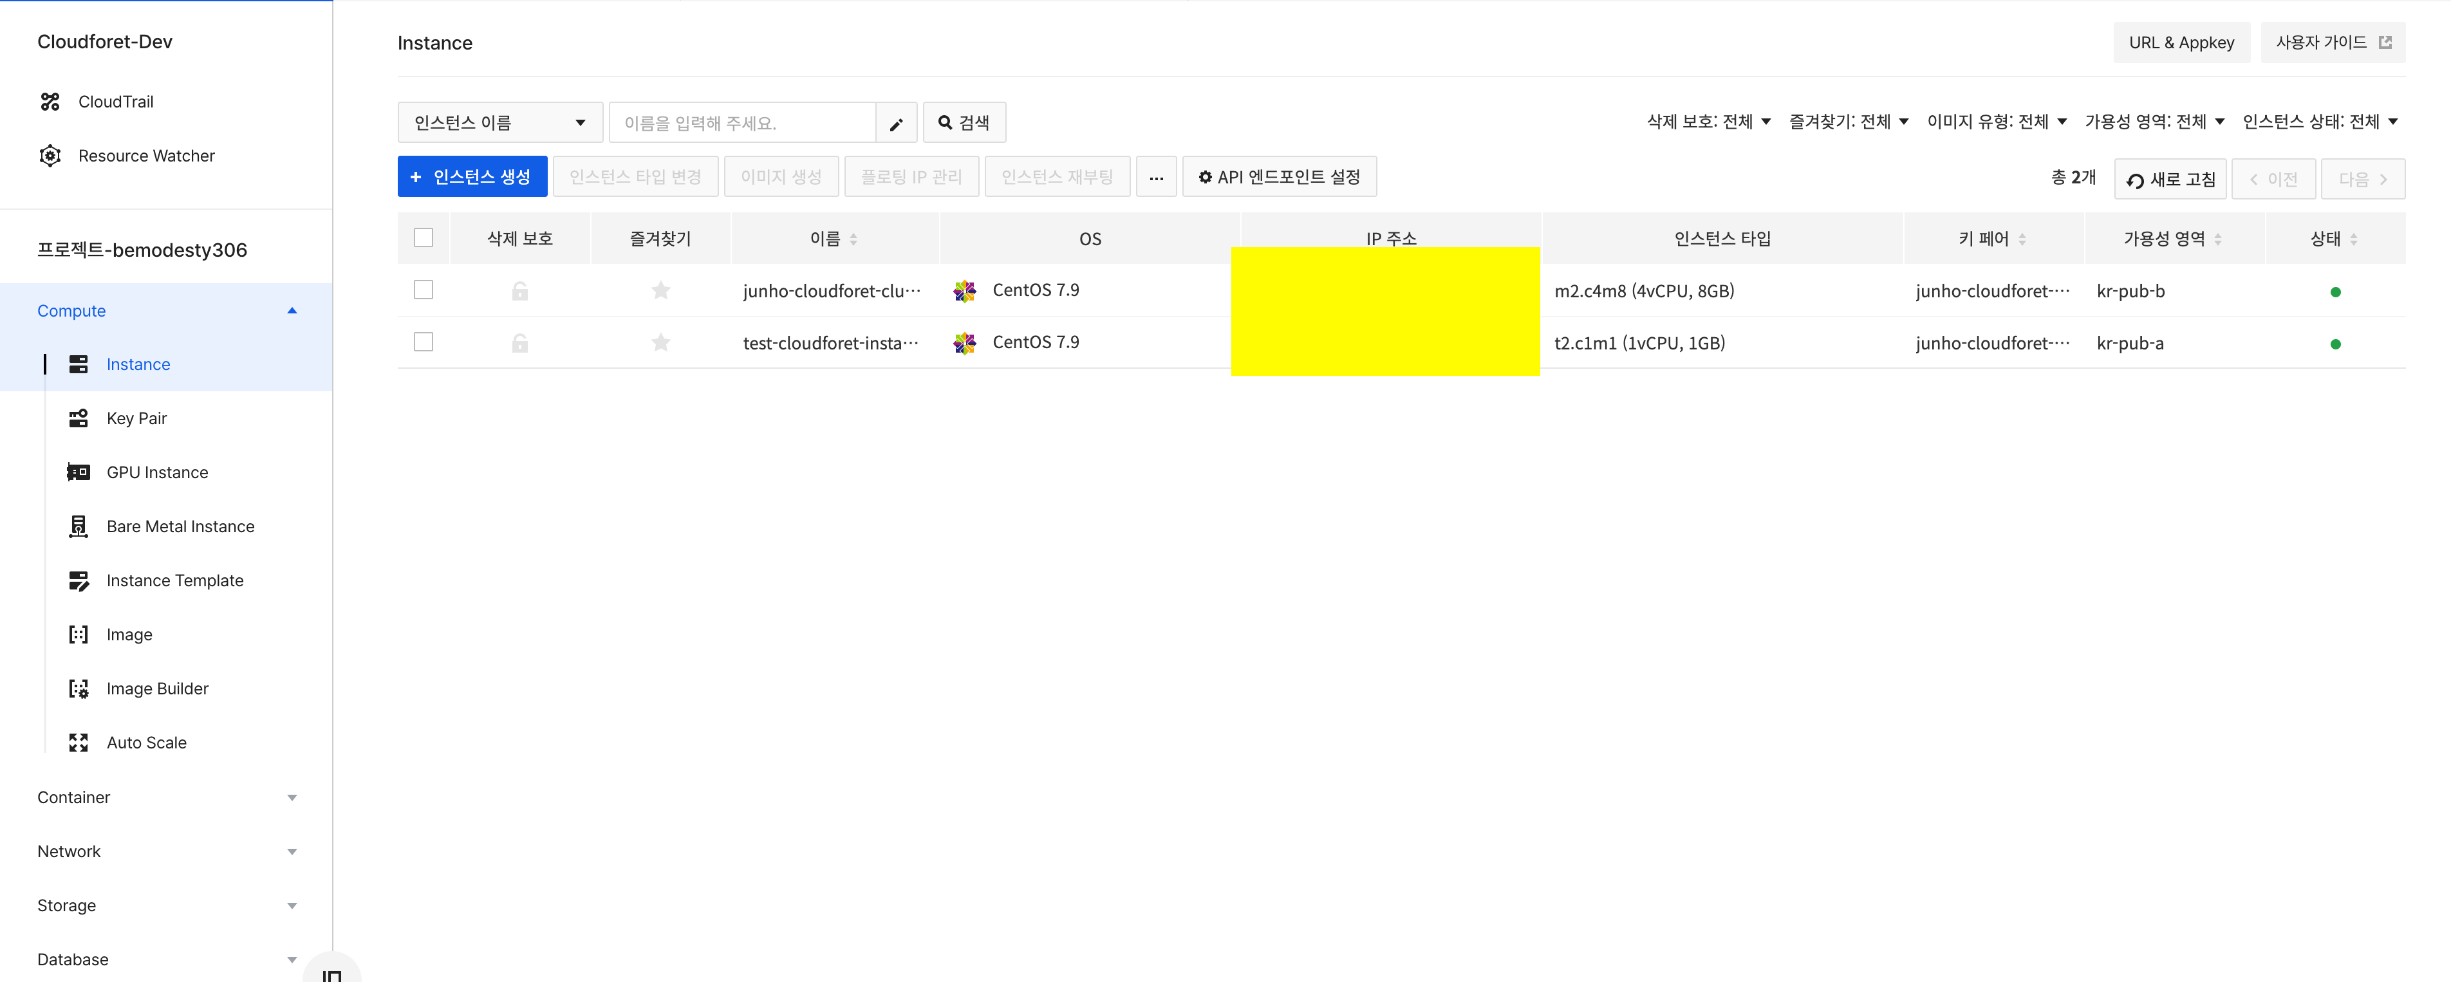Open the 인스턴스 상태 filter dropdown
This screenshot has height=982, width=2451.
tap(2320, 122)
